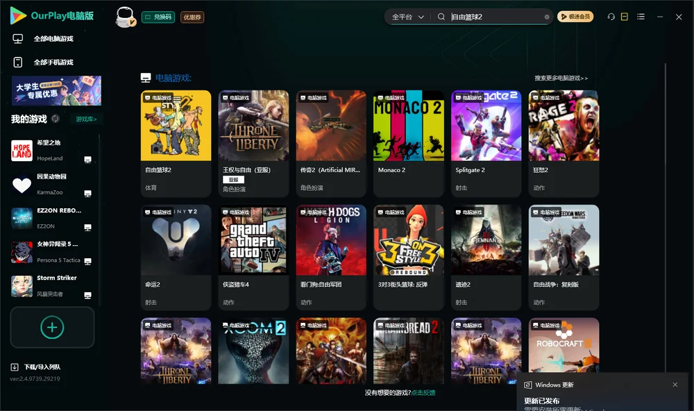Open the 游戏库> link
This screenshot has width=694, height=411.
pos(86,119)
